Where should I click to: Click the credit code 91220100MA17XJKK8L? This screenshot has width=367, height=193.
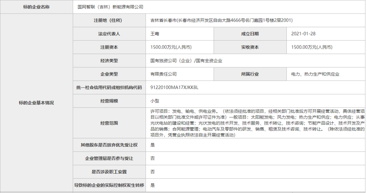[174, 87]
